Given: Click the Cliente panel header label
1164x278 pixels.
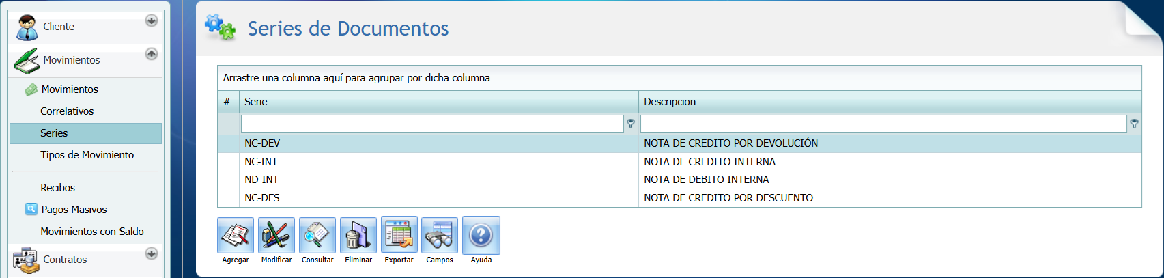Looking at the screenshot, I should [59, 27].
